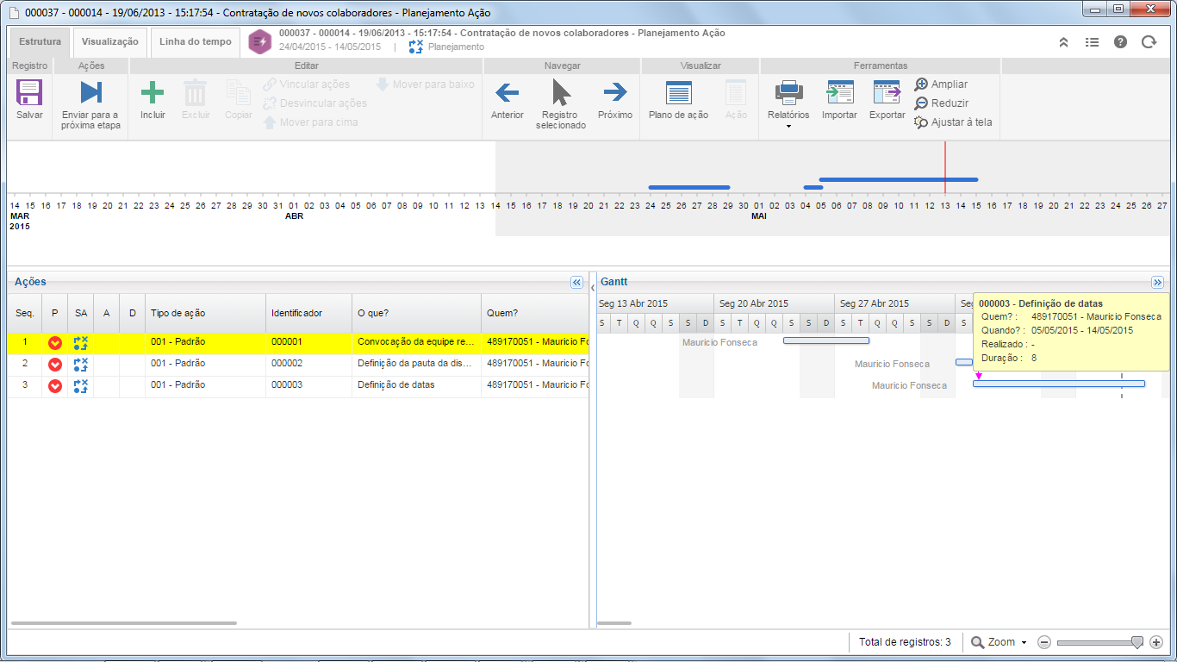Switch to the Visualização tab

pyautogui.click(x=110, y=41)
